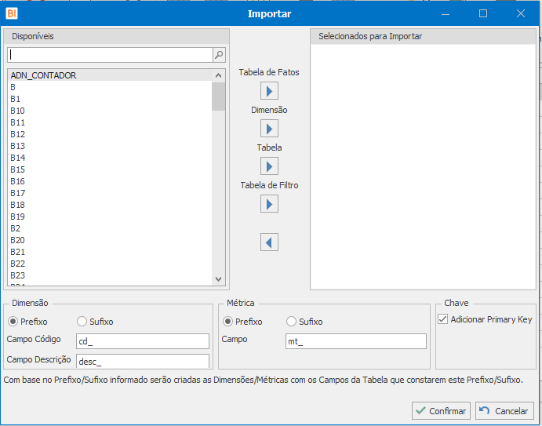Click the Campo Código input field

tap(143, 341)
